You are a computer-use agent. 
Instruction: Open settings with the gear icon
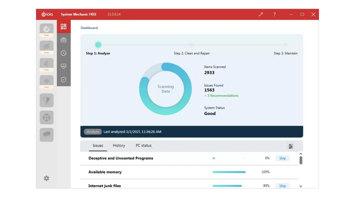pos(46,178)
